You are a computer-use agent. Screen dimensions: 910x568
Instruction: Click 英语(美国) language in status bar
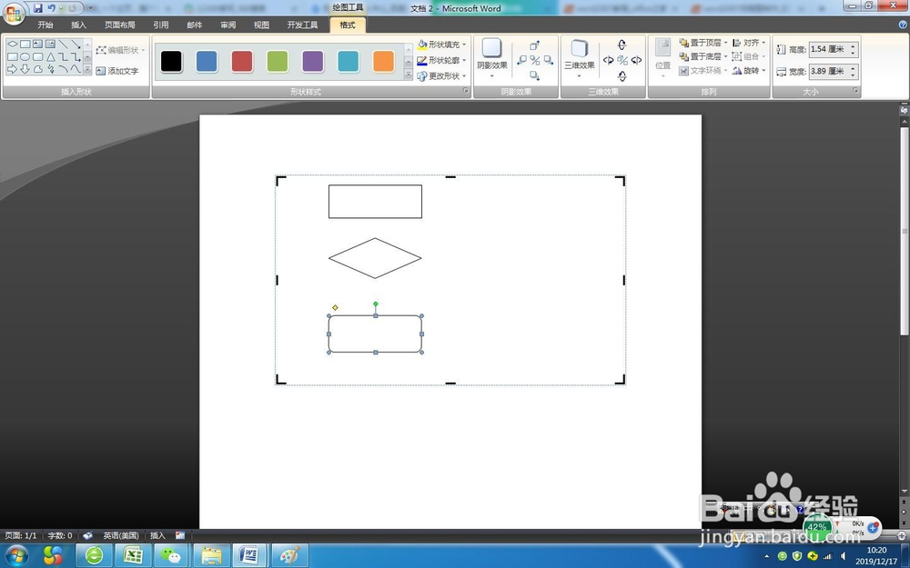coord(121,535)
